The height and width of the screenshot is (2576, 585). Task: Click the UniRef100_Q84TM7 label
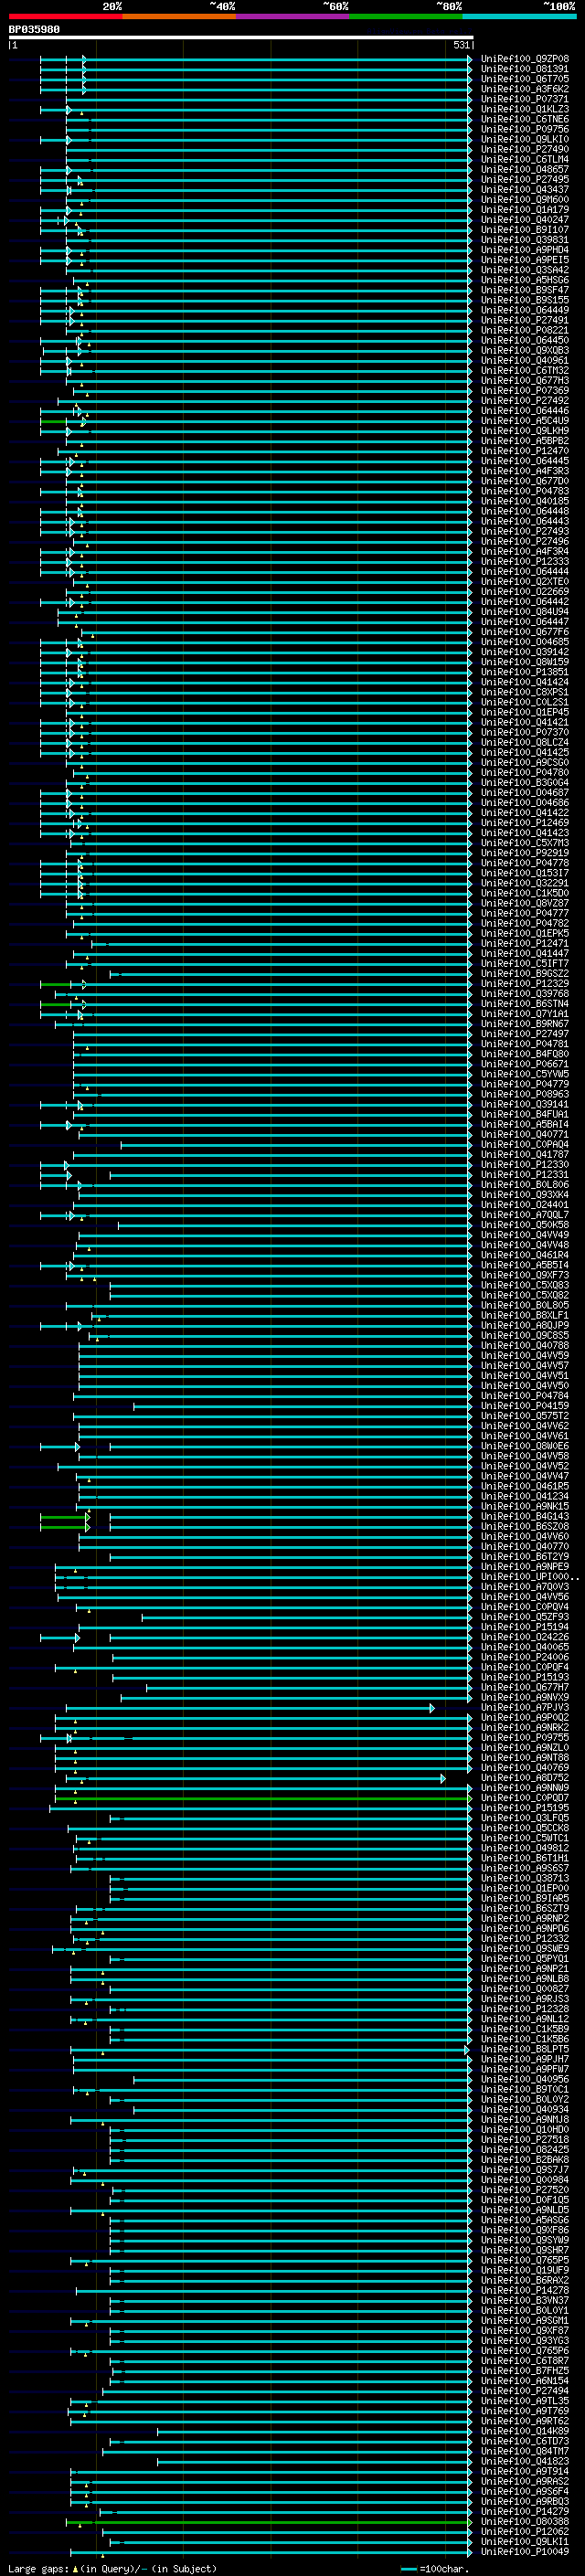click(x=525, y=2451)
